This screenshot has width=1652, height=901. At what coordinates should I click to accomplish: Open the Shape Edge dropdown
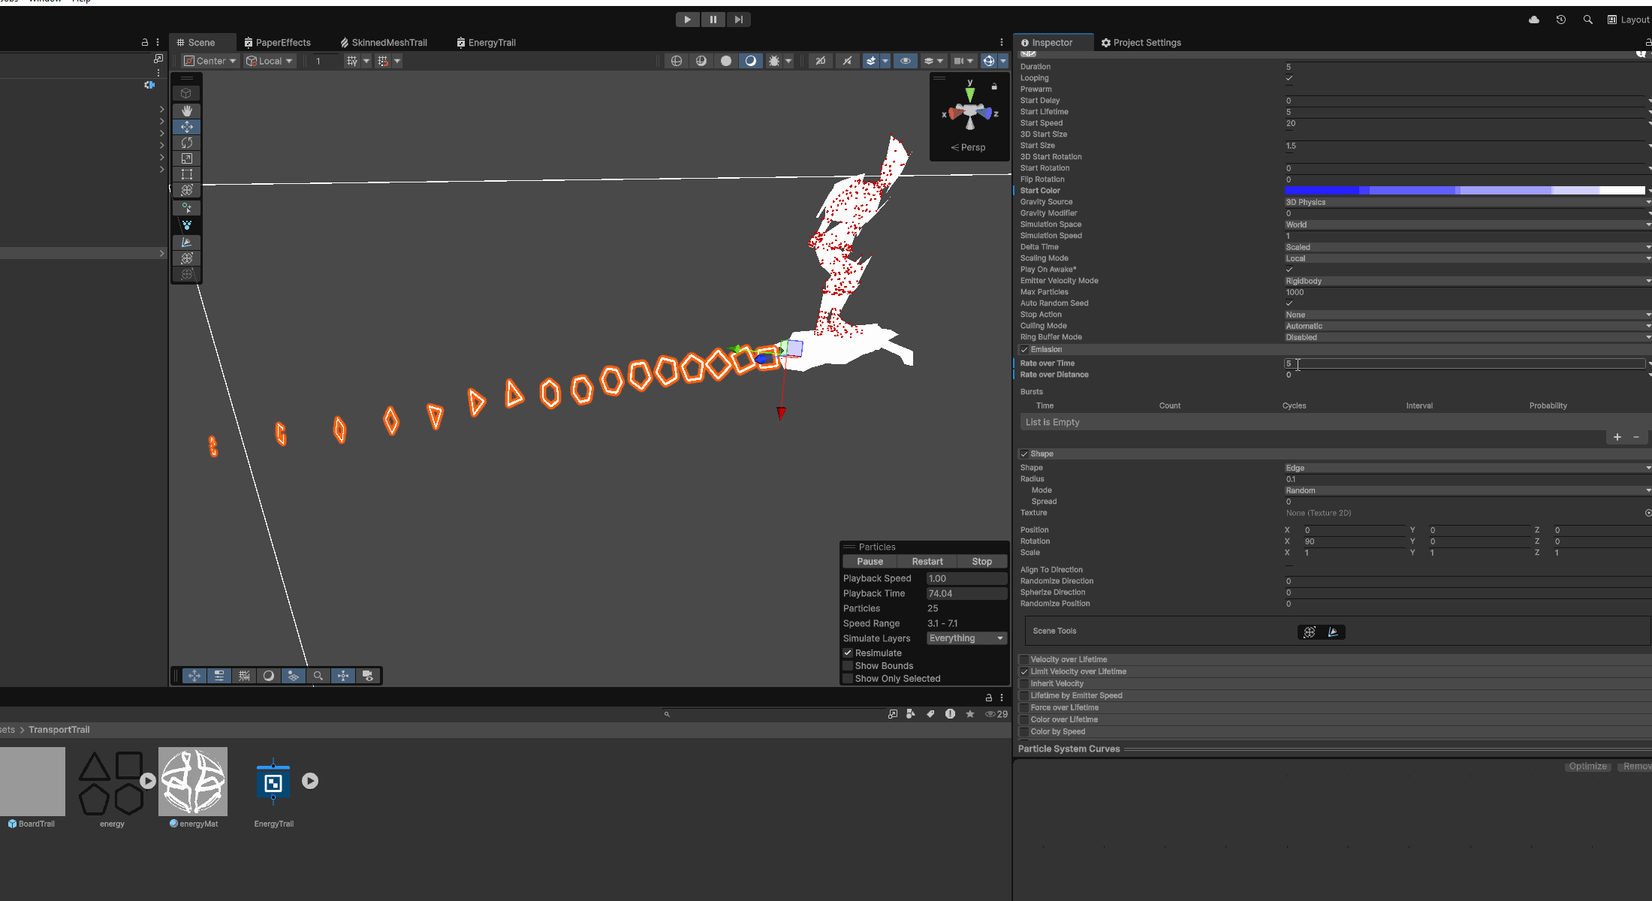(1464, 468)
